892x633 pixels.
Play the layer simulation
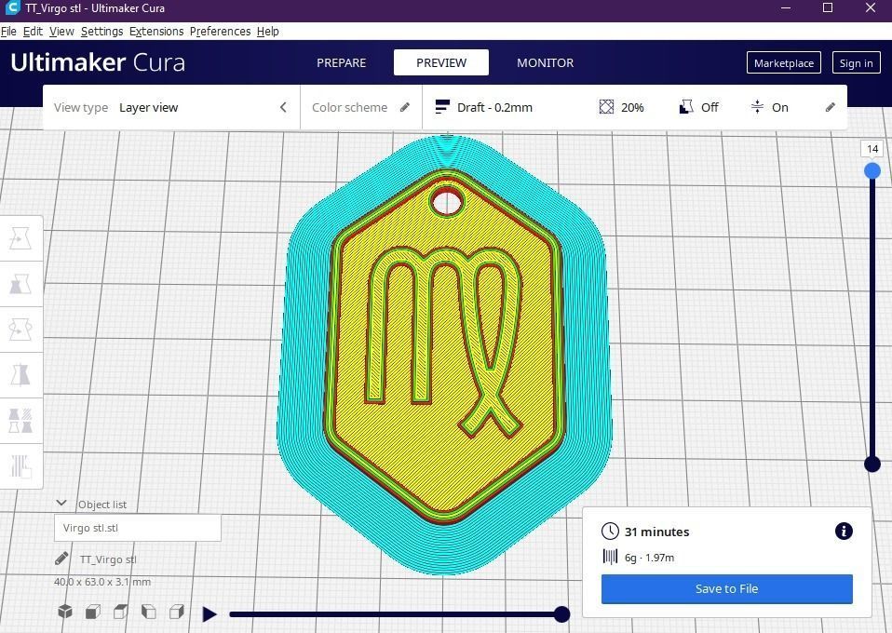tap(209, 614)
